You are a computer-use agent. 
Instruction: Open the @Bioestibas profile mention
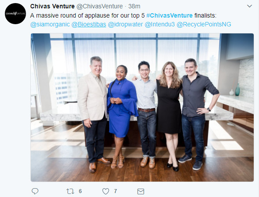click(89, 24)
